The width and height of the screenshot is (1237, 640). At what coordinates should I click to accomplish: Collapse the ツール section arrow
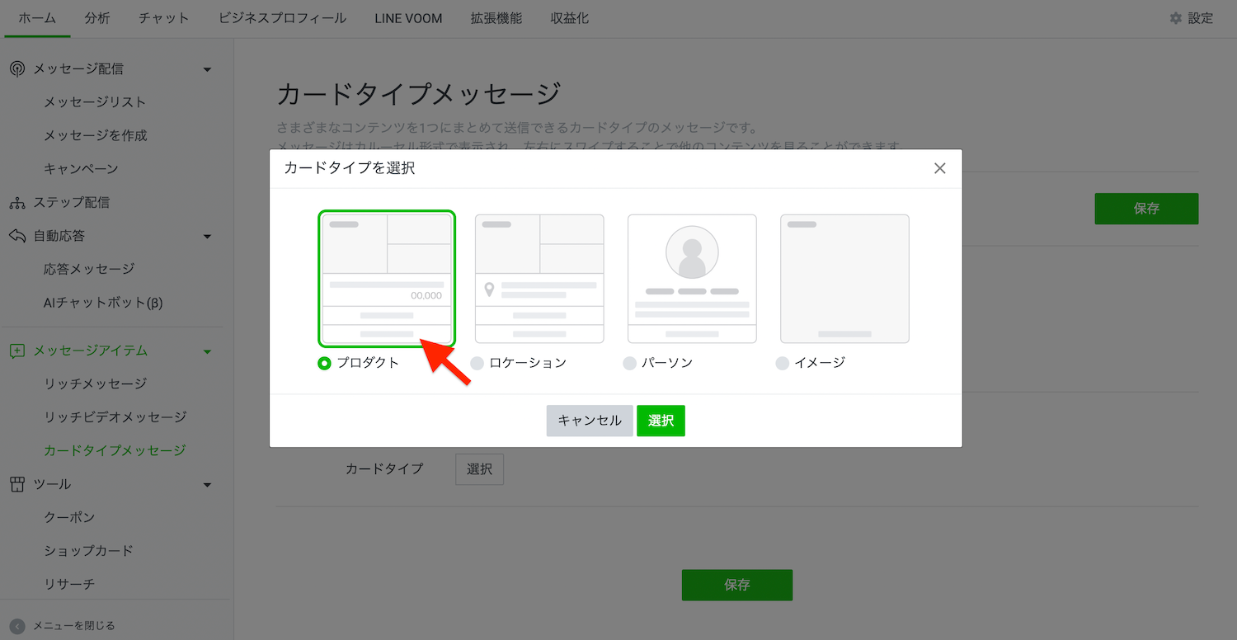tap(207, 485)
